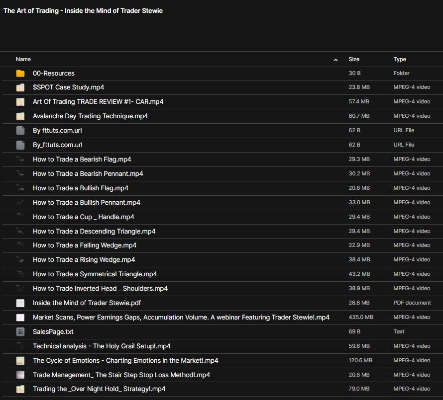443x400 pixels.
Task: Select the PDF icon for Inside the Mind of Trader Stewie
Action: pyautogui.click(x=20, y=303)
